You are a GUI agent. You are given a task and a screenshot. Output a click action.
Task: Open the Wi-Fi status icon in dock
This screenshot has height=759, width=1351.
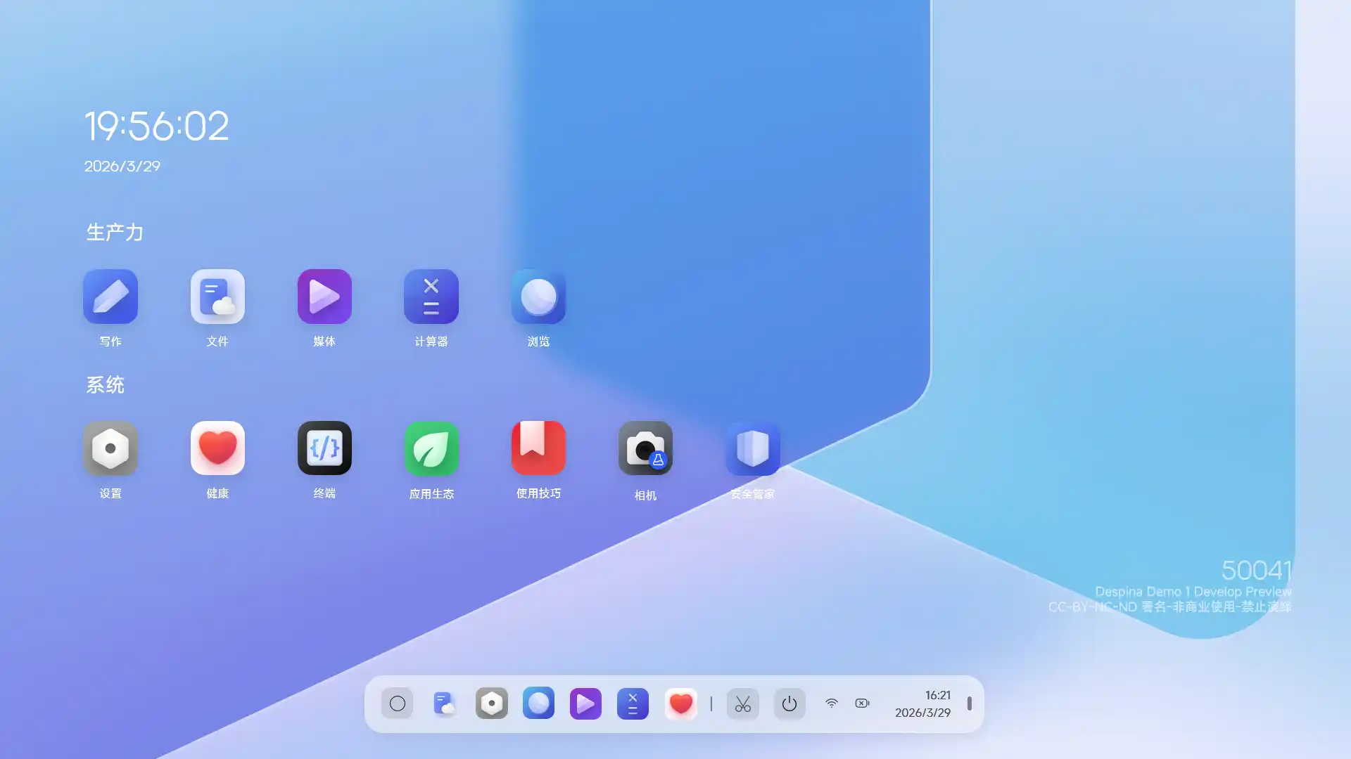point(832,703)
